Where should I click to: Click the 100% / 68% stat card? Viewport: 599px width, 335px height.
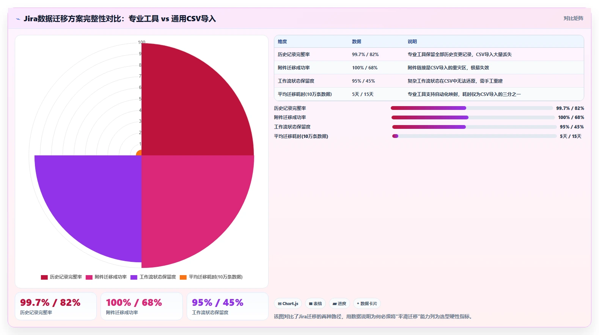coord(141,306)
